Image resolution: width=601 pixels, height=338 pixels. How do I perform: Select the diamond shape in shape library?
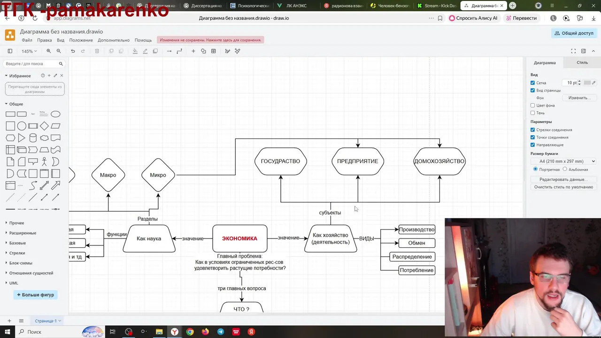[x=44, y=126]
